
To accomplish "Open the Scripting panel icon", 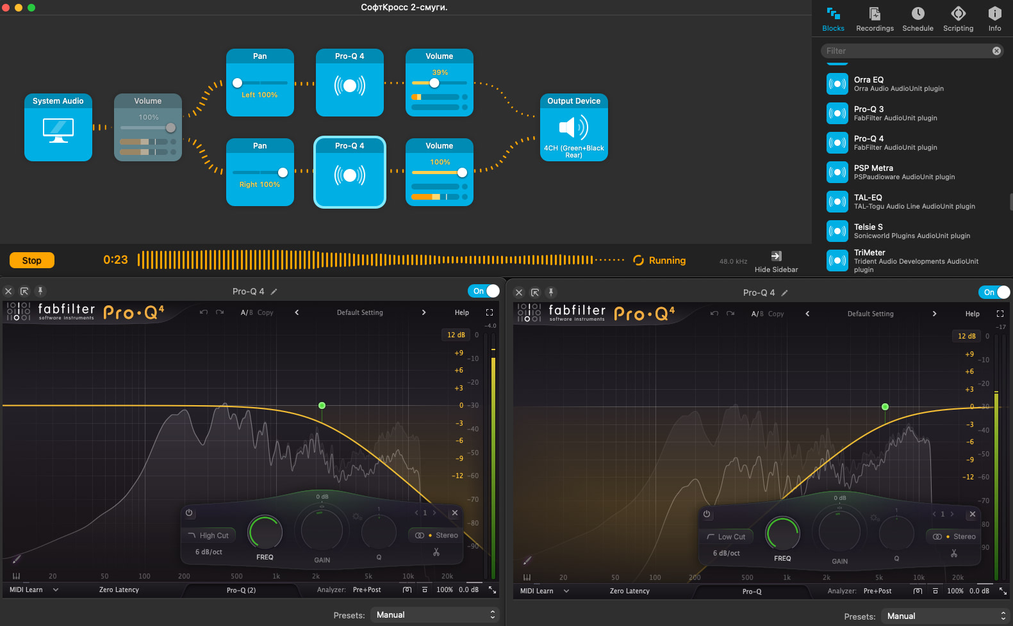I will 958,13.
